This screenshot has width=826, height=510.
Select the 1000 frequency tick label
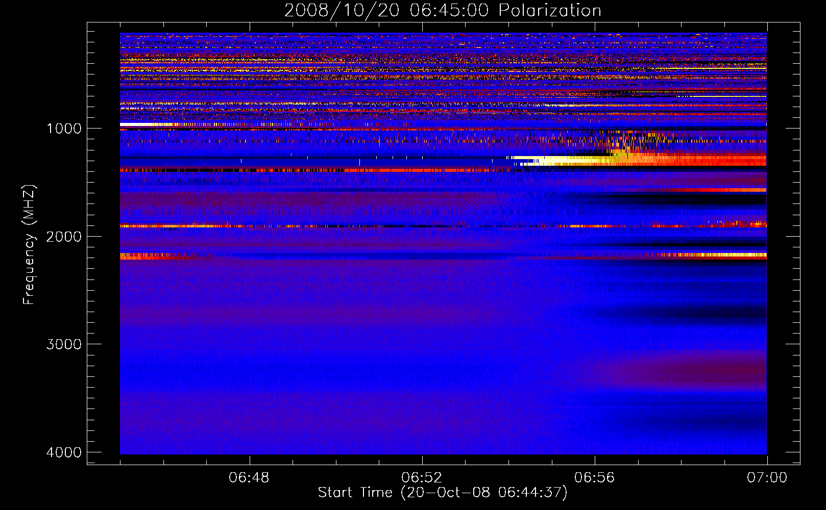point(64,129)
